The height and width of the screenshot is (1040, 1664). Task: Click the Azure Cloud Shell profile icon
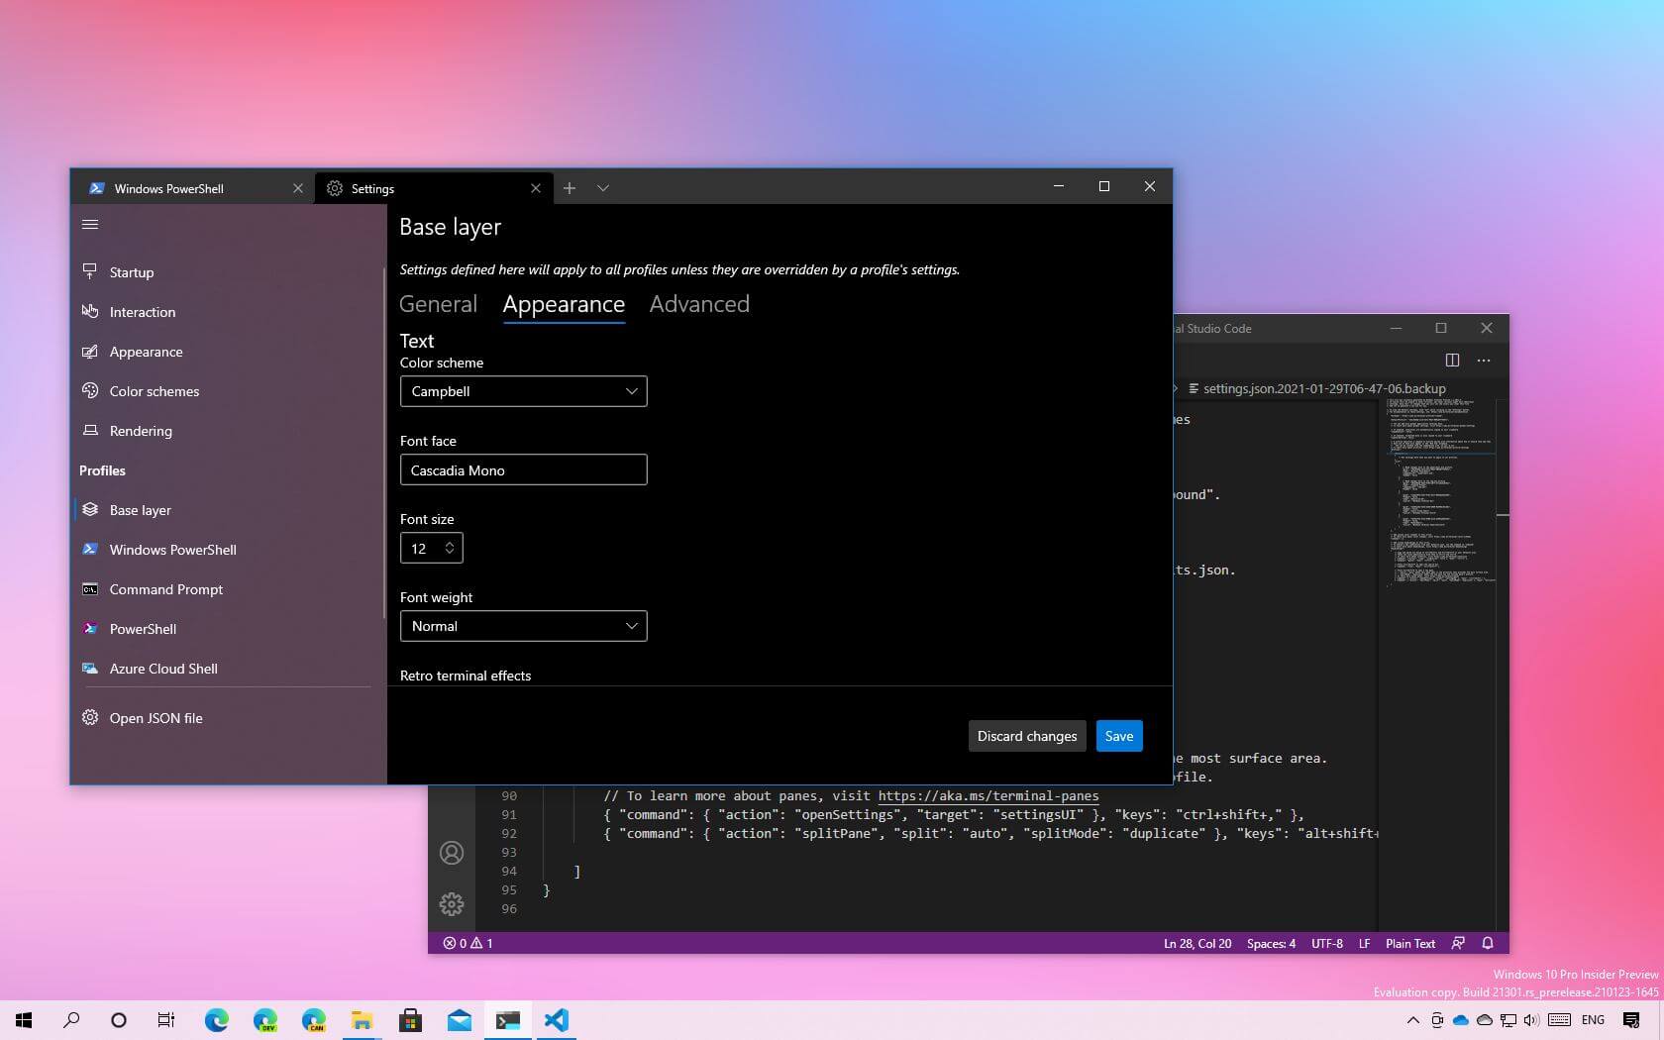[88, 669]
